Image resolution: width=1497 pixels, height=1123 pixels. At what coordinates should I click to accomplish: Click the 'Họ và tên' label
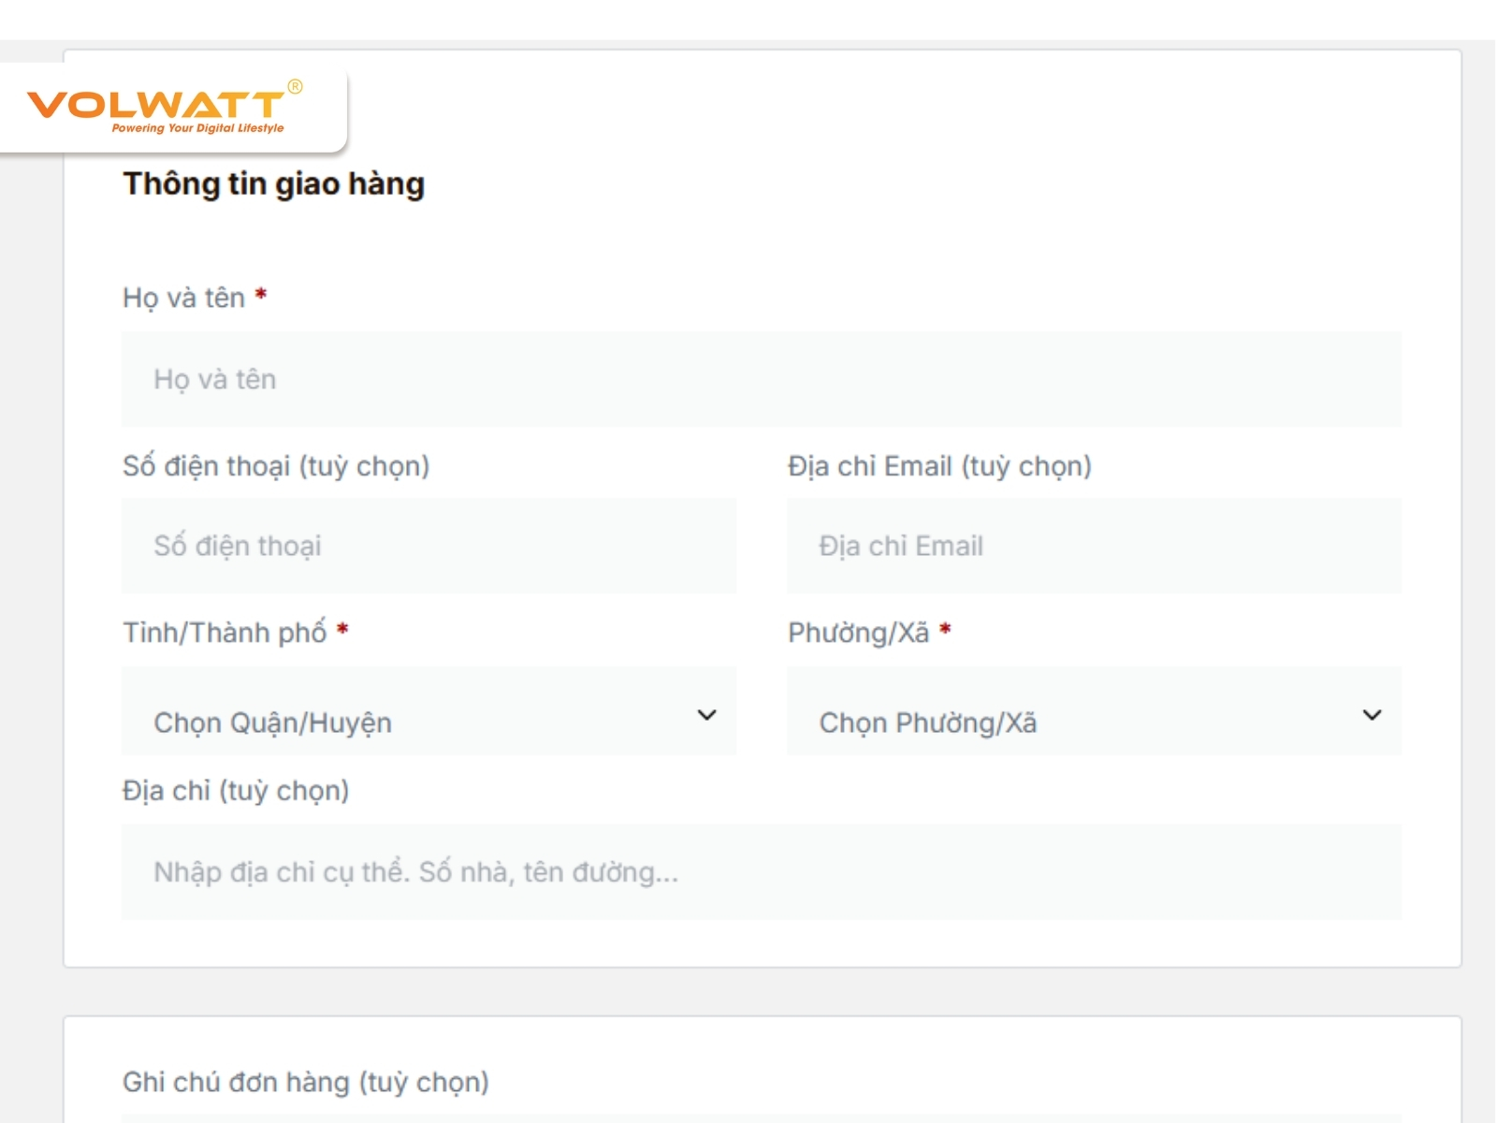(x=183, y=298)
